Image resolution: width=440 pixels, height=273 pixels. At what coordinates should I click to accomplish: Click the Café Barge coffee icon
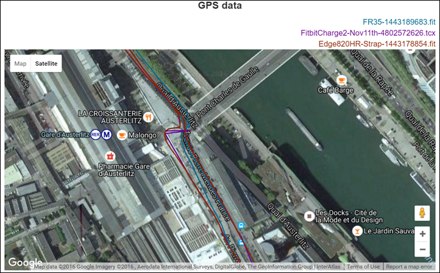tap(341, 80)
